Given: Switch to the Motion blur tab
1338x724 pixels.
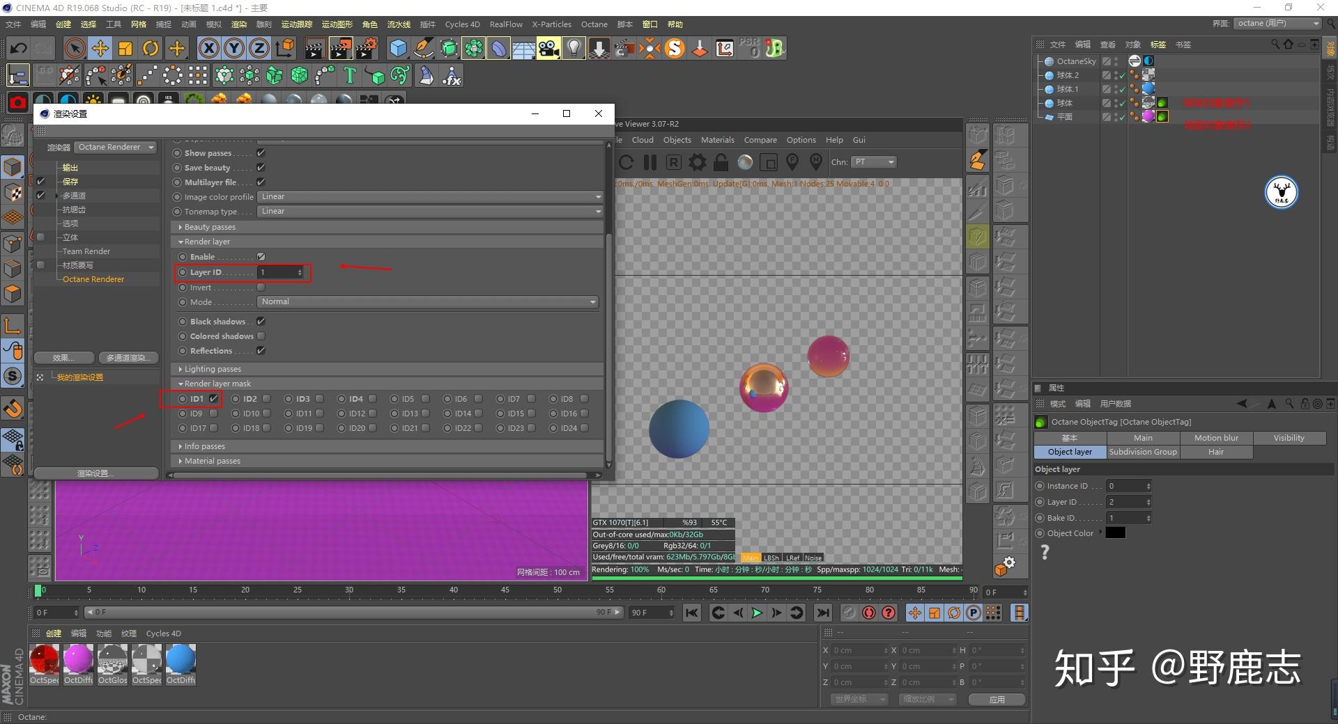Looking at the screenshot, I should click(1216, 438).
